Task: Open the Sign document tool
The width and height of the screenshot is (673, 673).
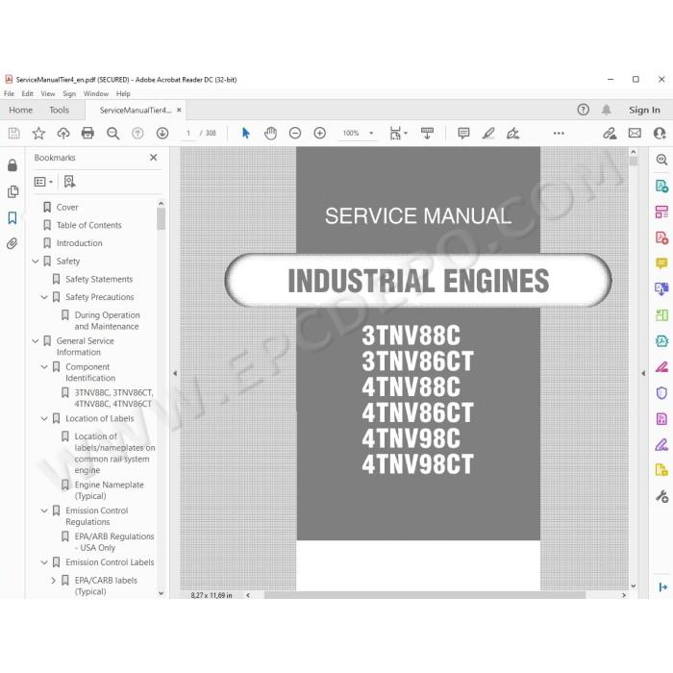Action: coord(512,134)
